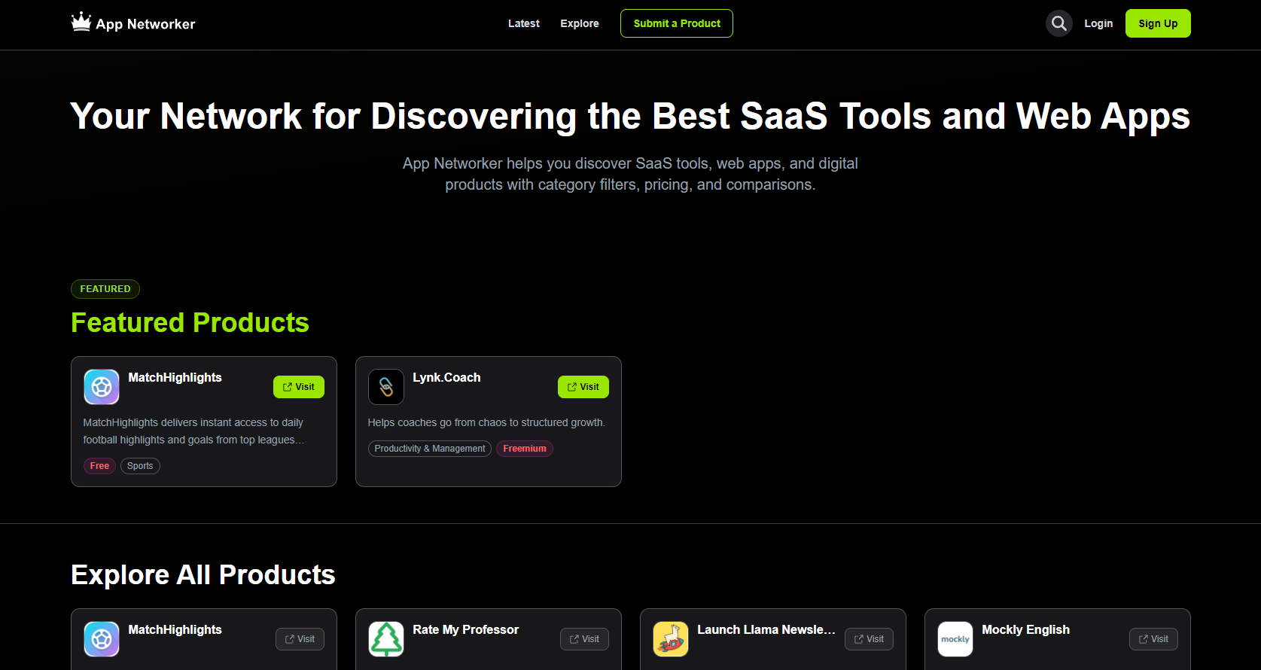This screenshot has height=670, width=1261.
Task: Click the 'Helps coaches go from chaos' description
Action: 486,422
